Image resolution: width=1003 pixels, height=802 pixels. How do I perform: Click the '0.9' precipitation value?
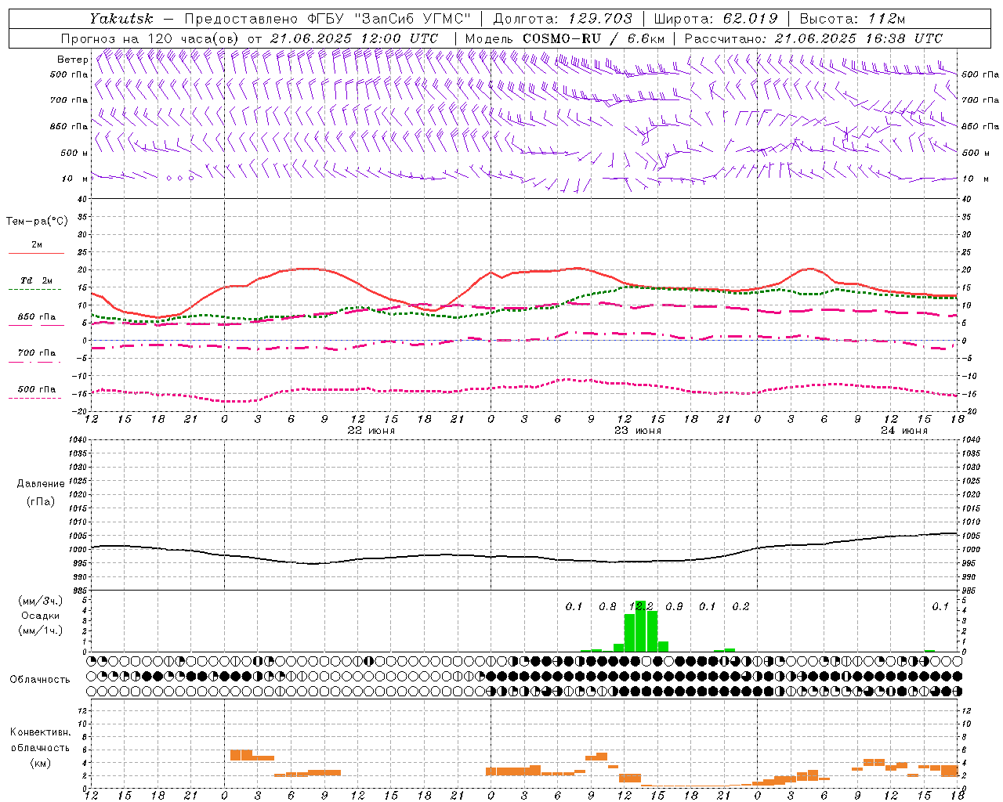[674, 606]
